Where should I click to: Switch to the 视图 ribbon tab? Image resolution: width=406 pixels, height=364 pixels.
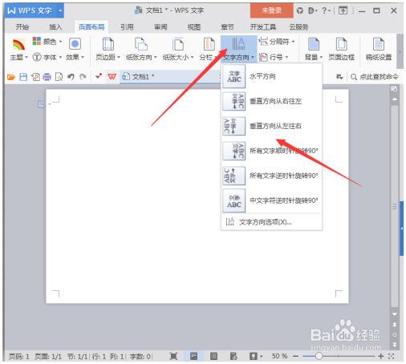194,27
